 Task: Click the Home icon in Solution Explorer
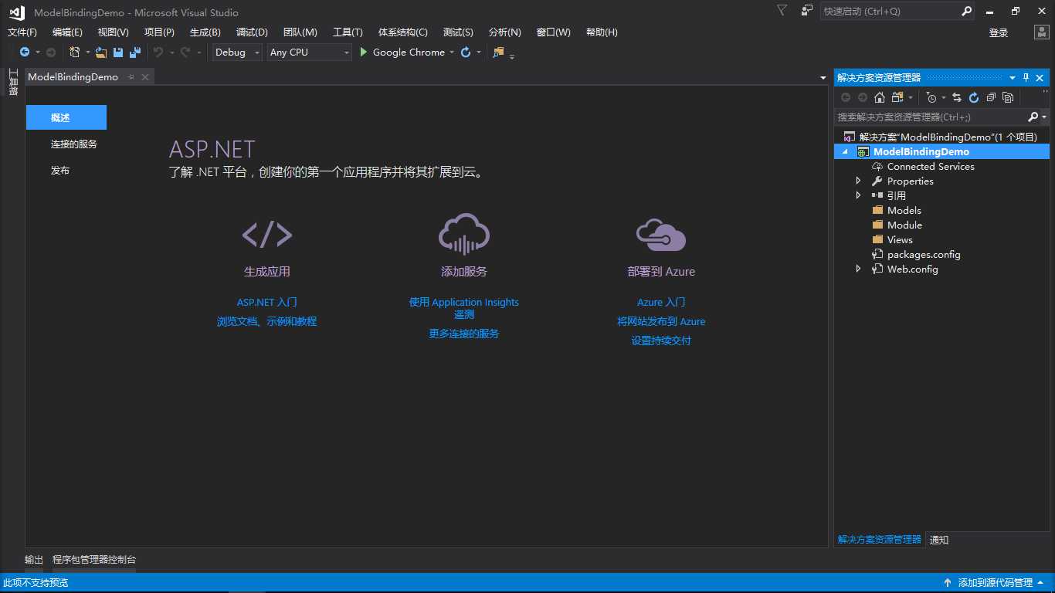click(880, 97)
